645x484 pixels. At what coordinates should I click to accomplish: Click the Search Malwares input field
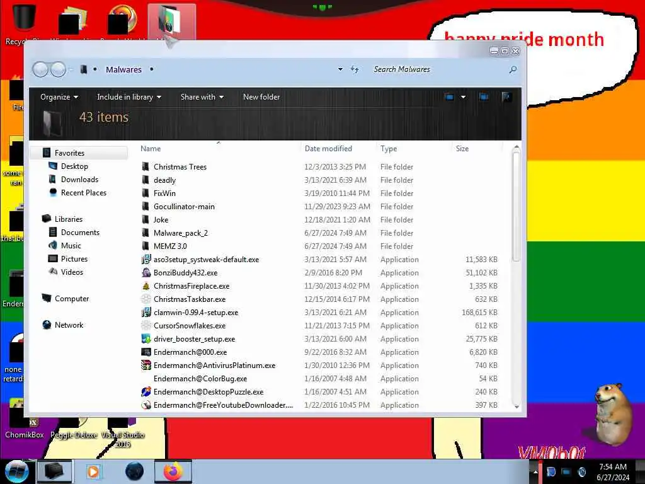coord(438,69)
